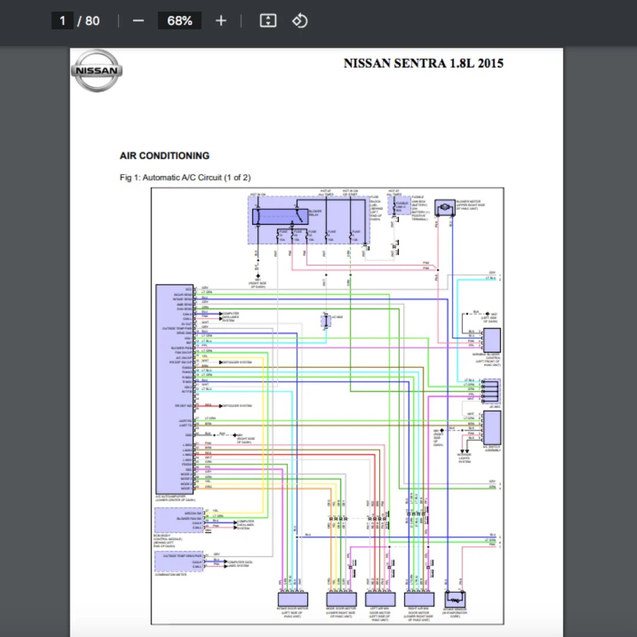Click the "Fig 1: Automatic A/C Circuit" caption
The height and width of the screenshot is (637, 637).
(x=185, y=178)
